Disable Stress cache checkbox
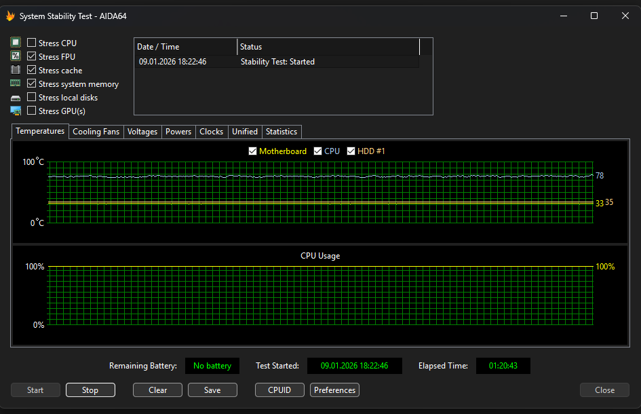 tap(31, 69)
